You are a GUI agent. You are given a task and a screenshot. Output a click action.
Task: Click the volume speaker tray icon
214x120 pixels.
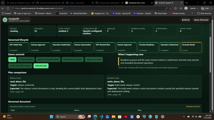196,117
